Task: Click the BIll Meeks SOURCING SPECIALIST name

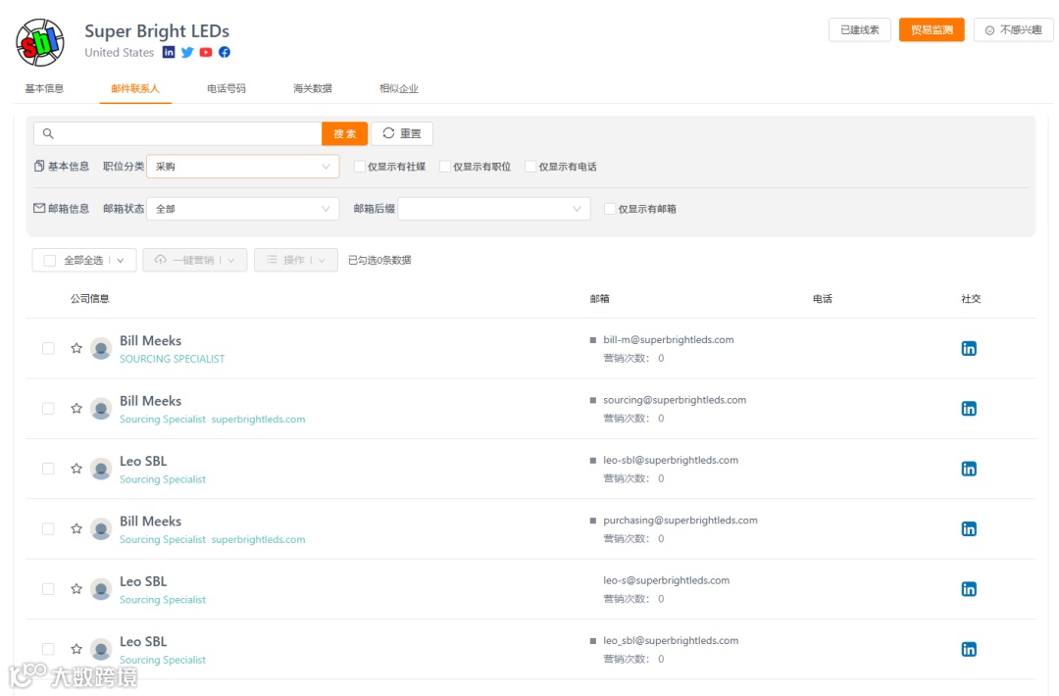Action: coord(151,341)
